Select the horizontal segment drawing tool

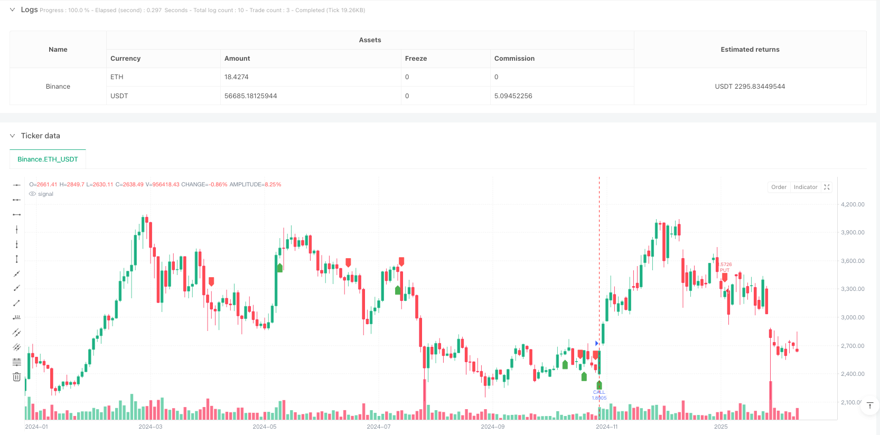coord(17,214)
